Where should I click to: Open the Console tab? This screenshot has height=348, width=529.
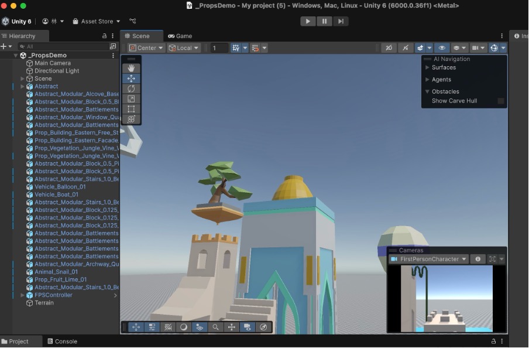pos(62,342)
